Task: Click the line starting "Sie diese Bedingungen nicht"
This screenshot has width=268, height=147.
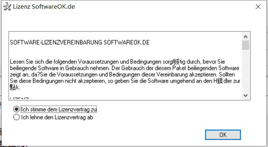Action: pyautogui.click(x=125, y=81)
